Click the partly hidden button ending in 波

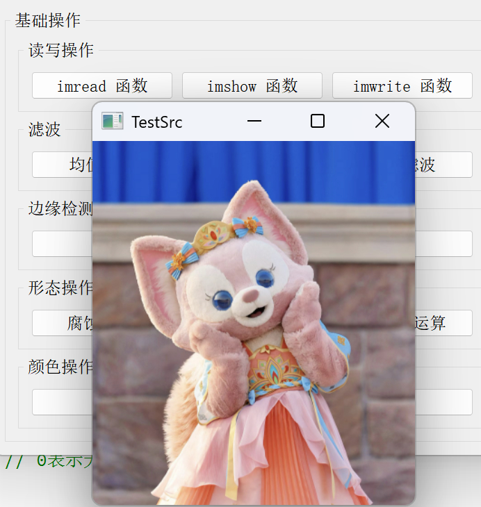[x=443, y=165]
